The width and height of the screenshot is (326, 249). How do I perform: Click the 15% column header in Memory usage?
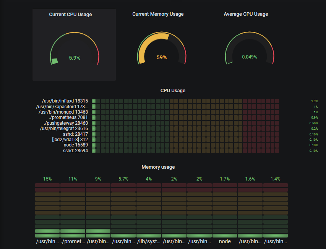(47, 179)
